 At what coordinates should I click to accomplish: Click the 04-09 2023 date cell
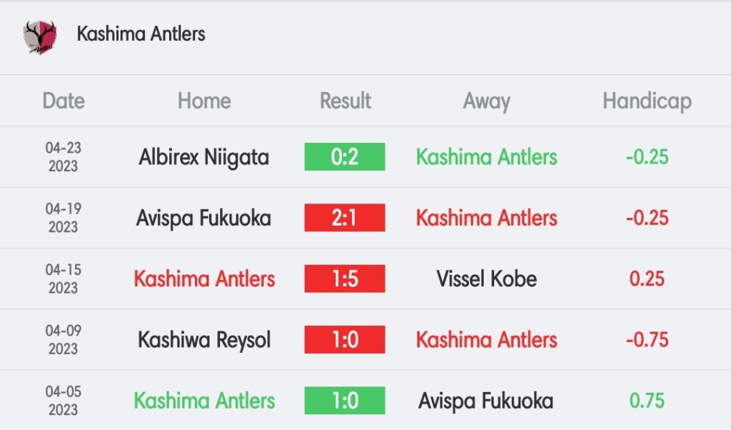(x=64, y=339)
